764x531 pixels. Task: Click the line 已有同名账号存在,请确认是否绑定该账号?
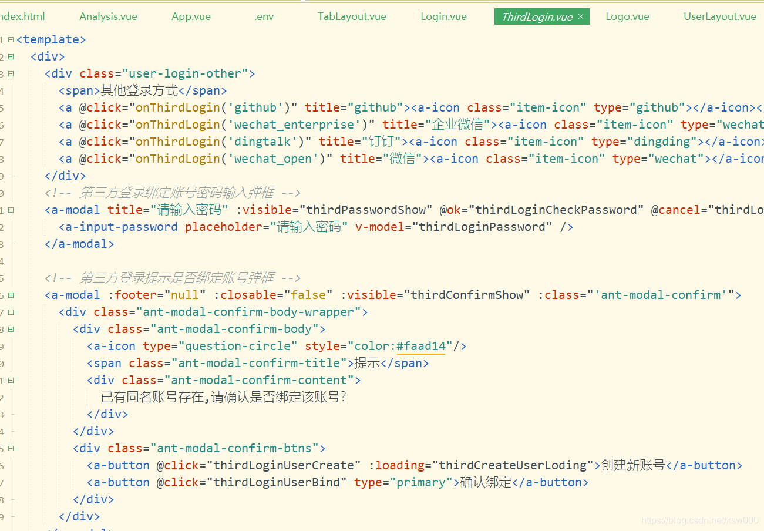tap(224, 397)
